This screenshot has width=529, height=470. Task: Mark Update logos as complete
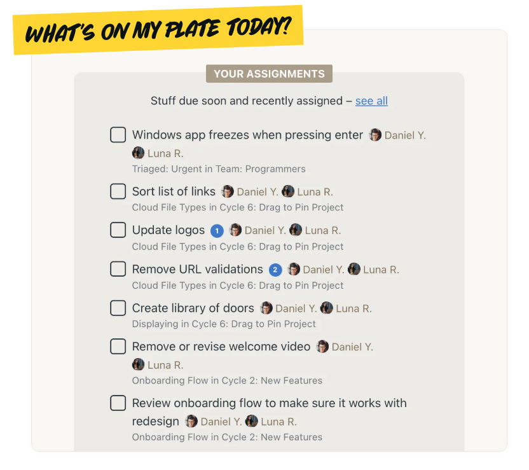[x=118, y=230]
